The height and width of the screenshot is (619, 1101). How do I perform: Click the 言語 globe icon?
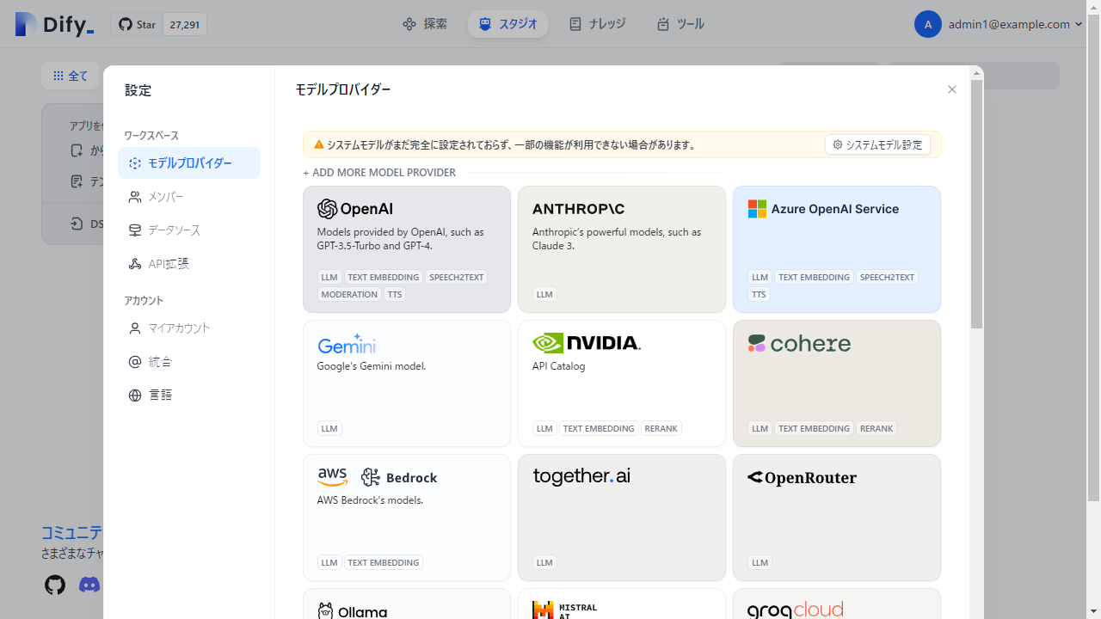point(135,395)
